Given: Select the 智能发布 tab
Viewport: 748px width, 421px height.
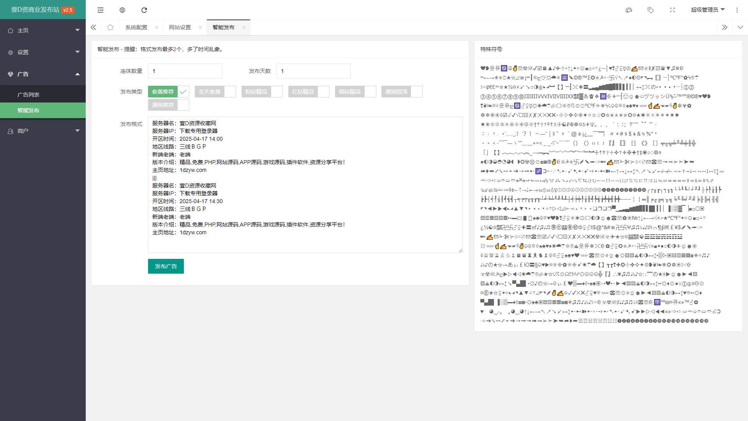Looking at the screenshot, I should coord(224,27).
